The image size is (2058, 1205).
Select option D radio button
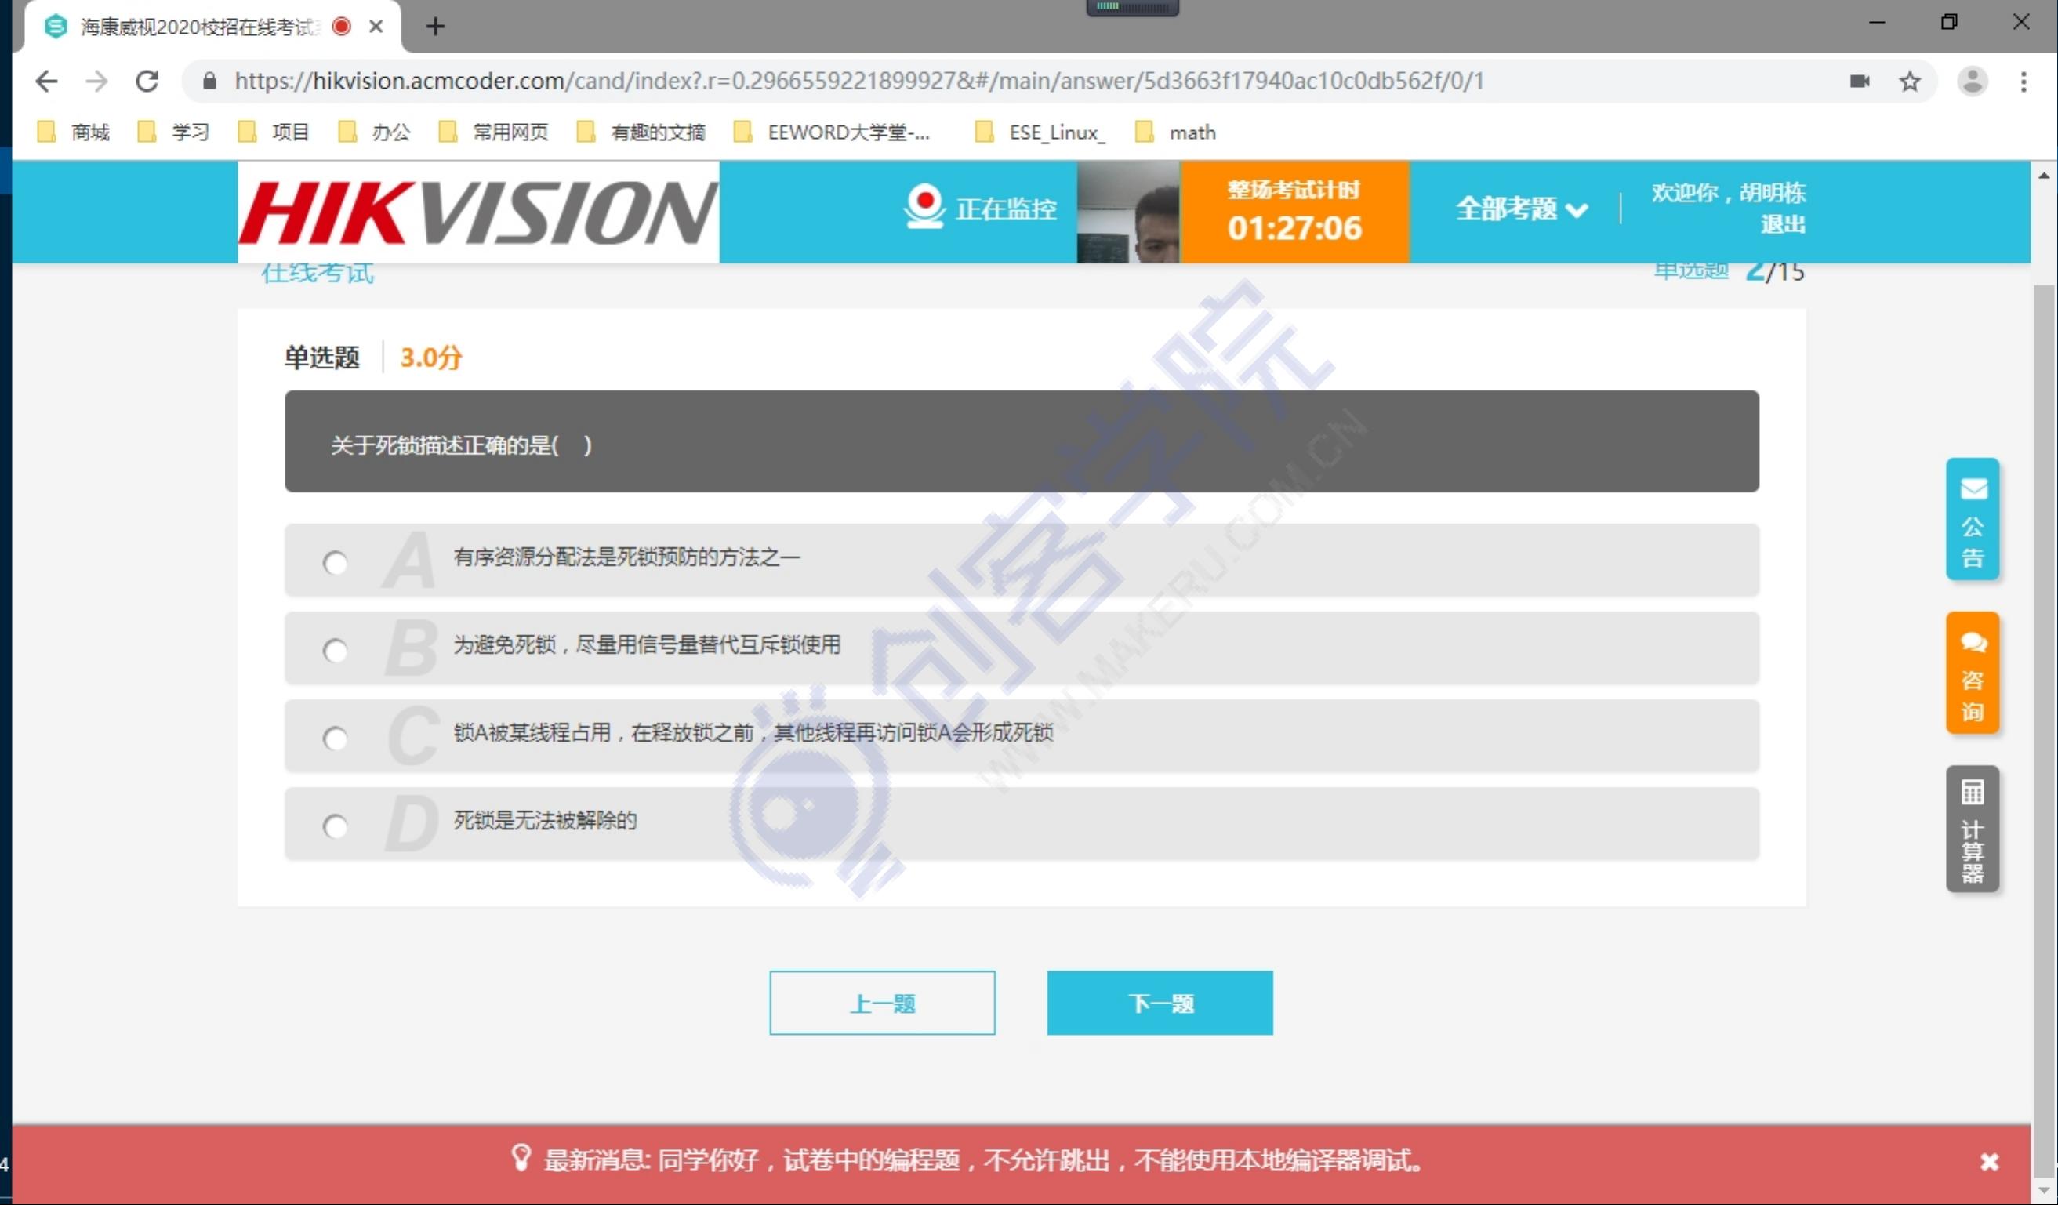(335, 827)
